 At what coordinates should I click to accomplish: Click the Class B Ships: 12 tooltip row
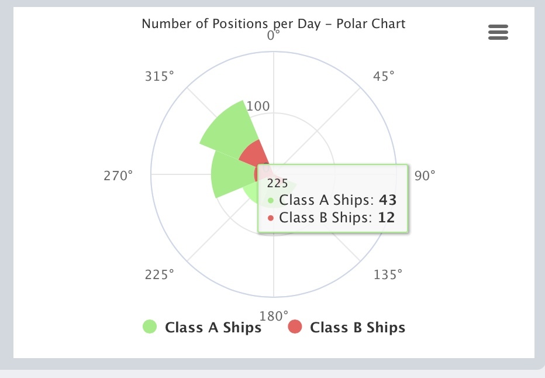coord(332,217)
